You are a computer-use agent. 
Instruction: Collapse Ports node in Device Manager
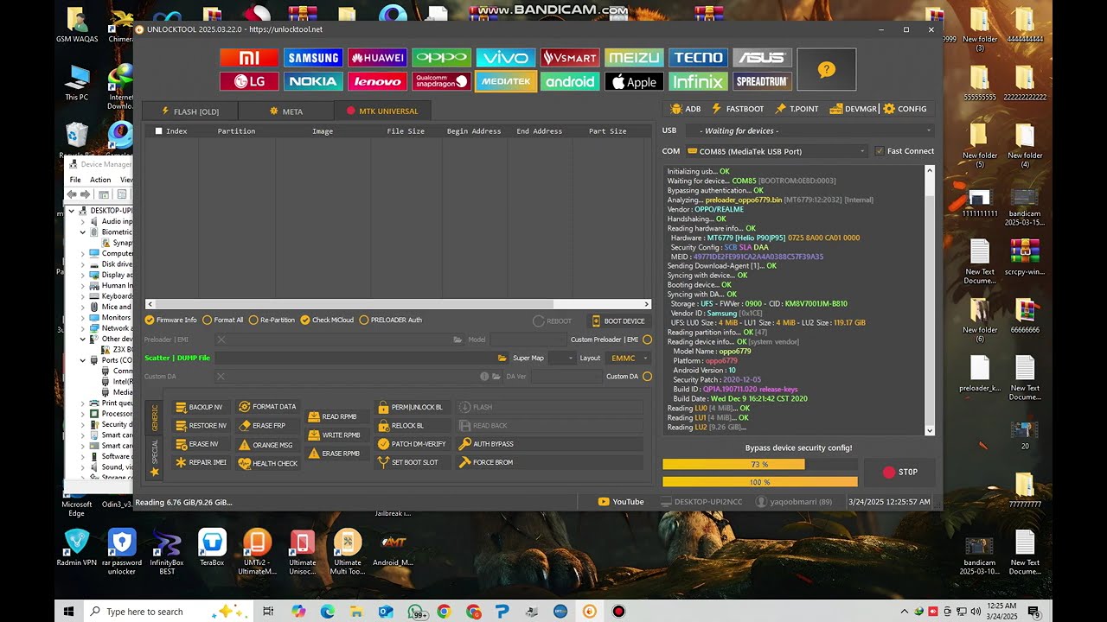[83, 360]
